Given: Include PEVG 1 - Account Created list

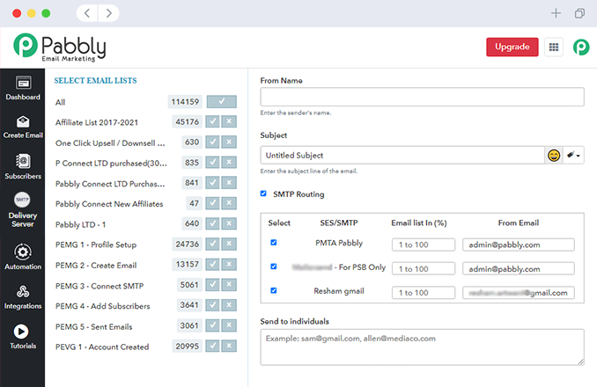Looking at the screenshot, I should point(212,346).
